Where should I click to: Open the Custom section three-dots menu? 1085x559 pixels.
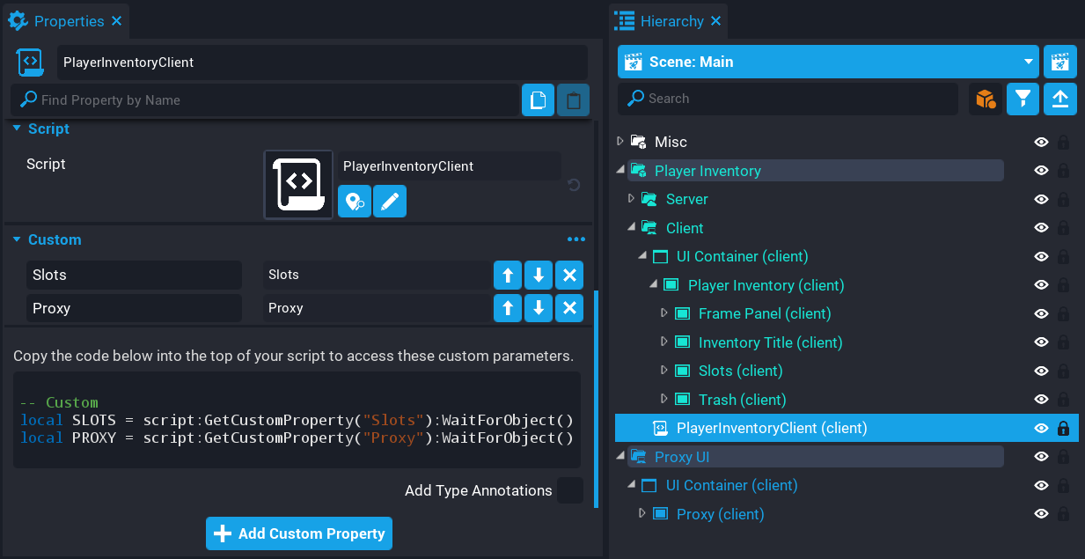coord(576,239)
